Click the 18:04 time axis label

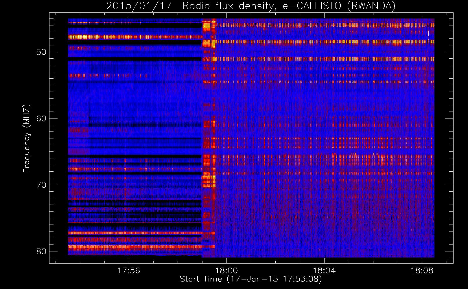click(324, 271)
